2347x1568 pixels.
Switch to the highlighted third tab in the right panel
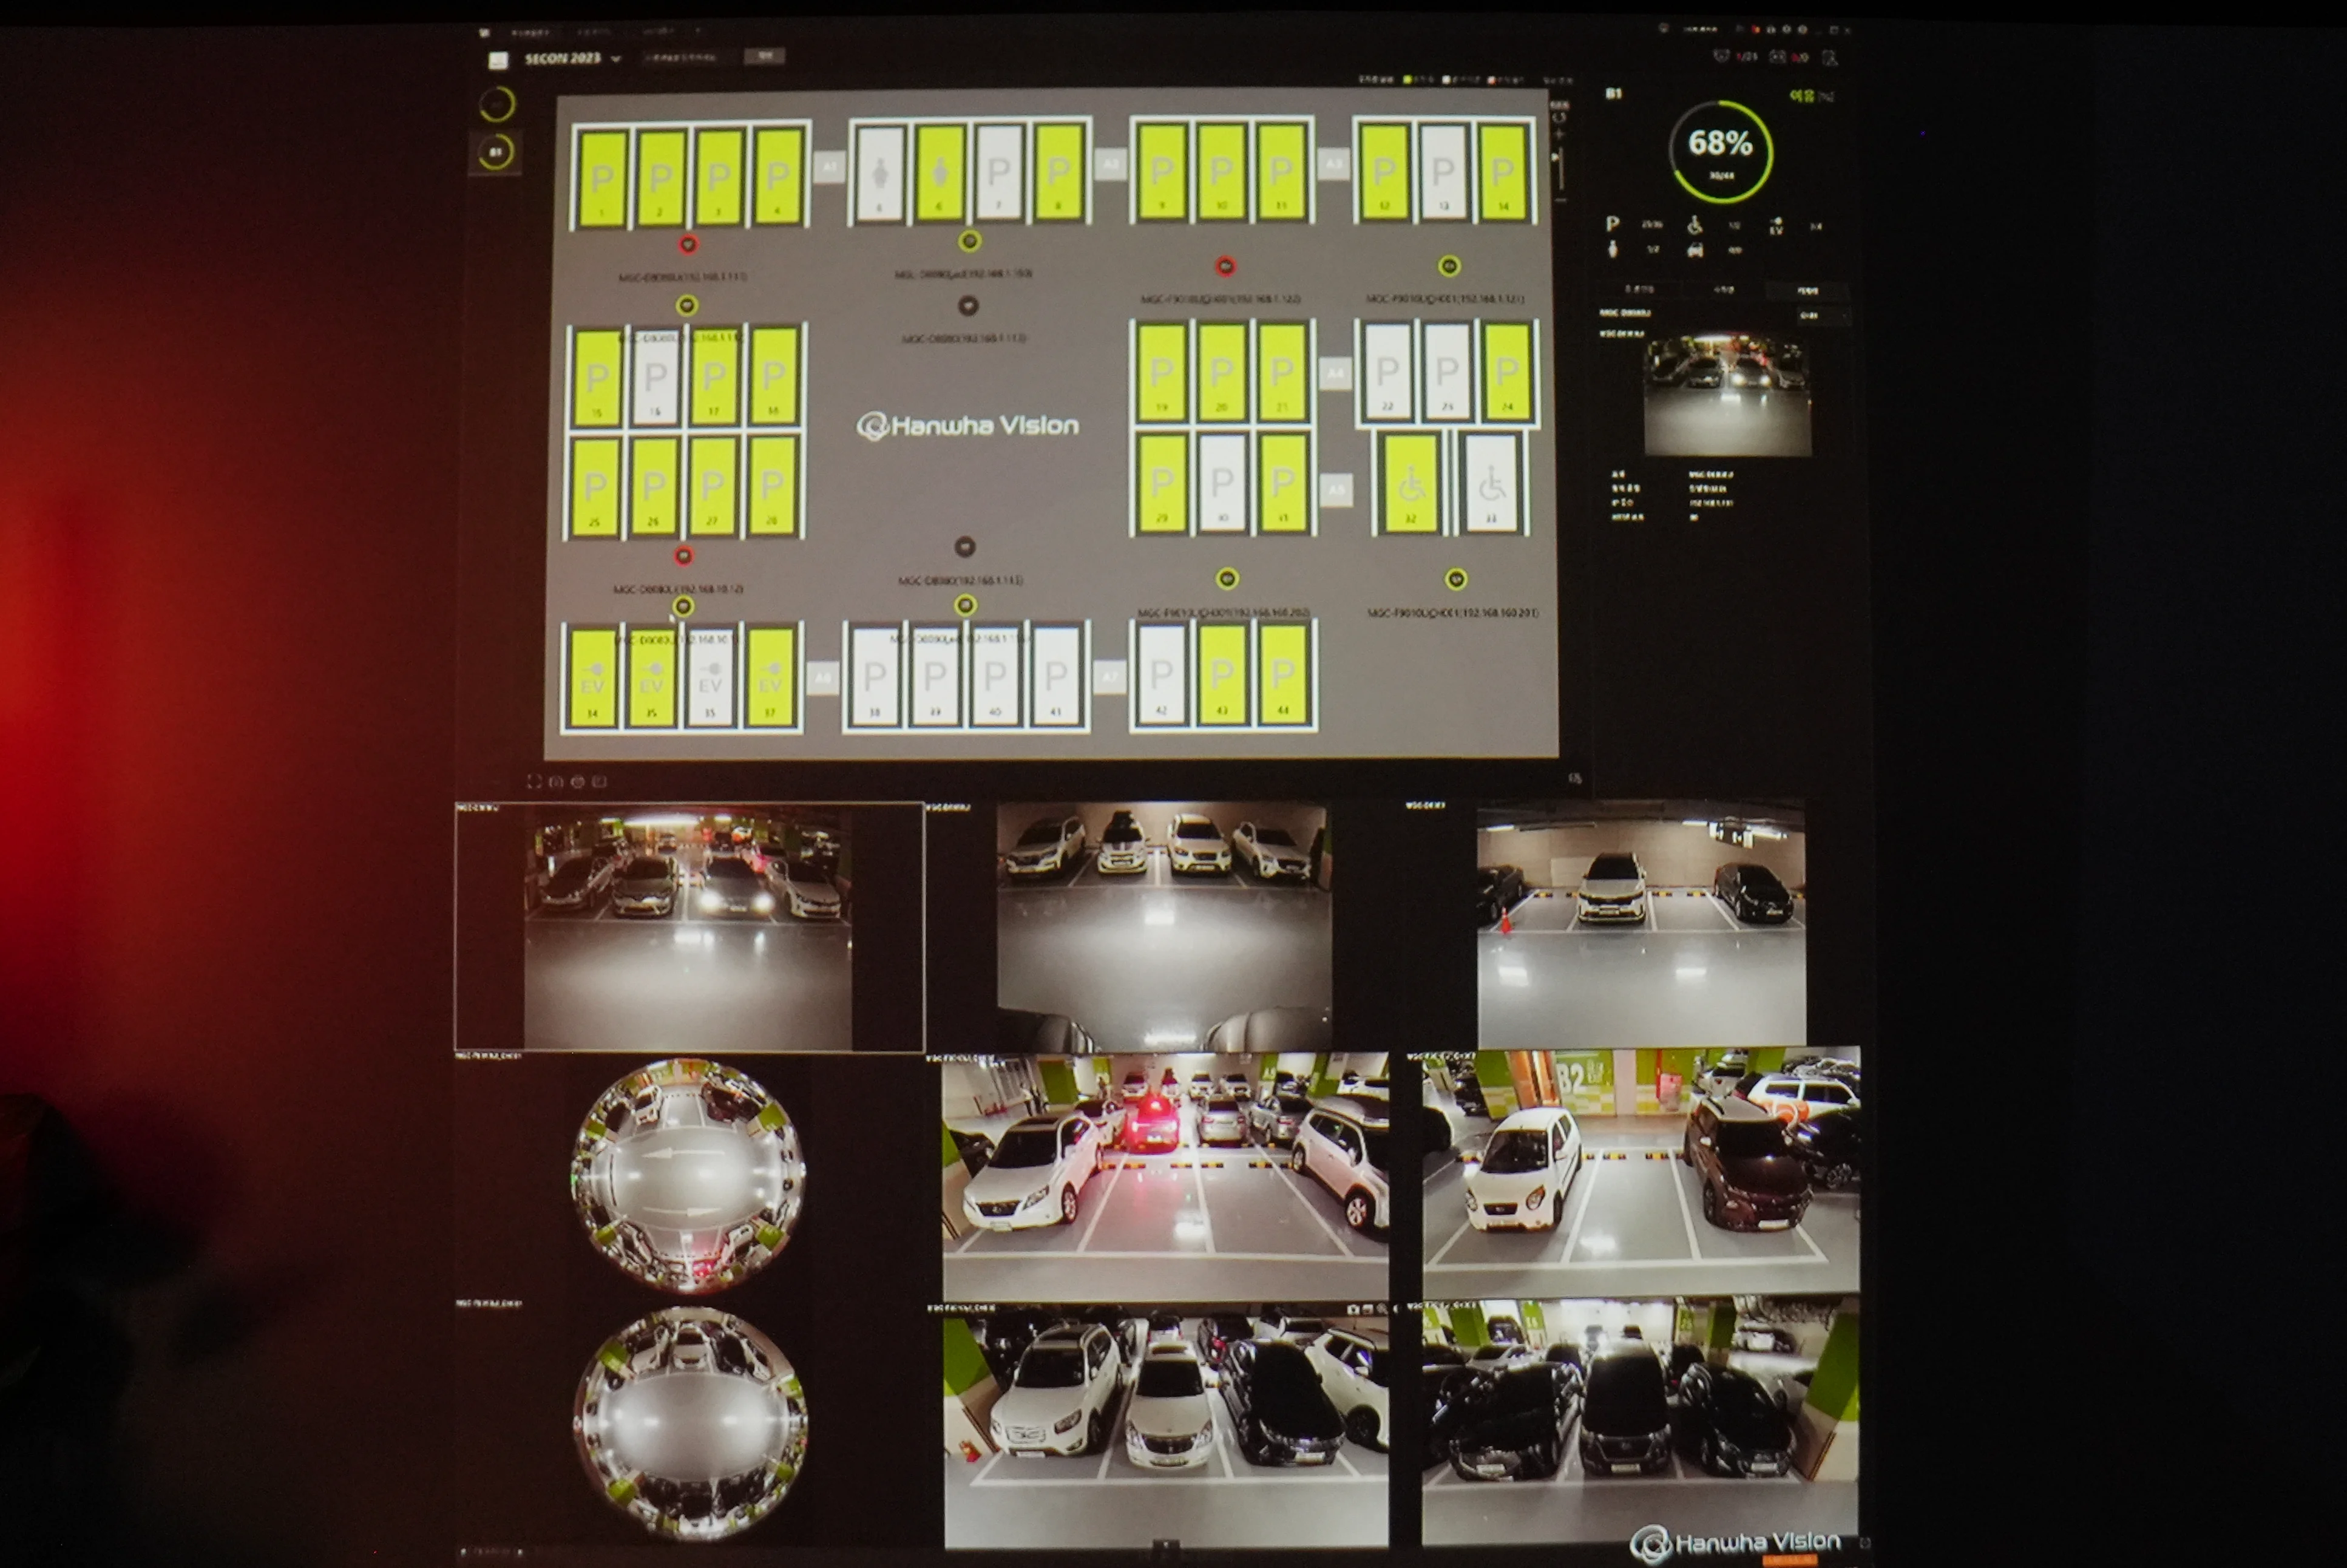click(1807, 290)
